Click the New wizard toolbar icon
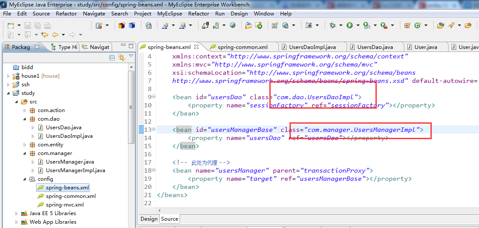The height and width of the screenshot is (228, 479). point(11,26)
